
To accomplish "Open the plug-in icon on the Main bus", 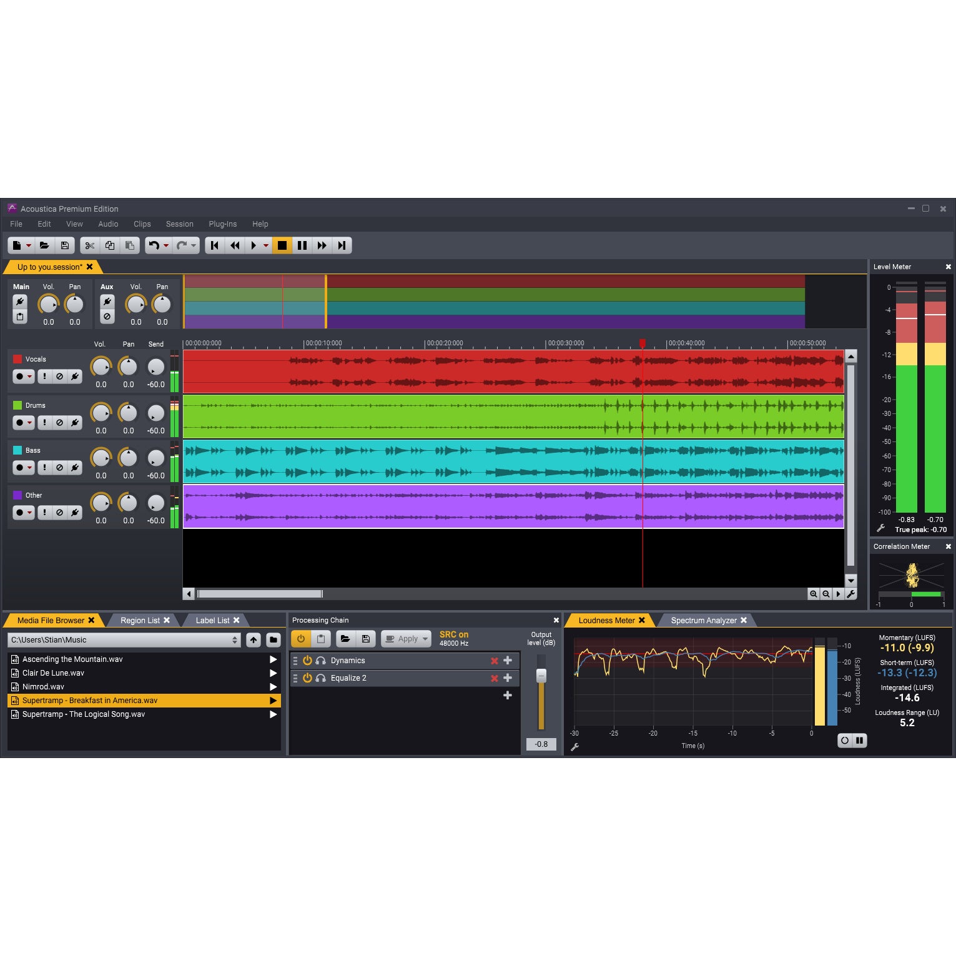I will pyautogui.click(x=20, y=302).
